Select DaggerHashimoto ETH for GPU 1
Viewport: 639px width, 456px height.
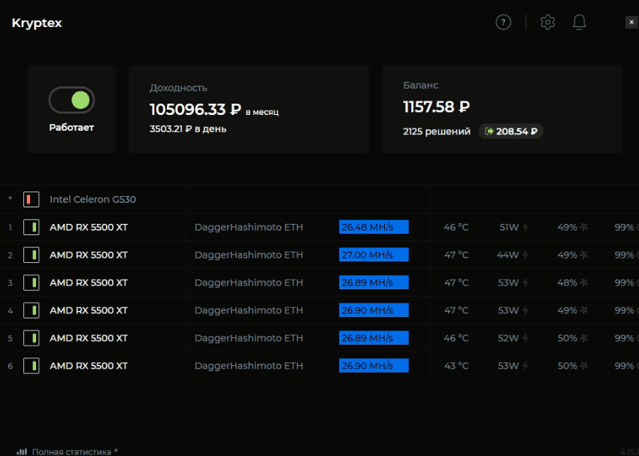point(248,228)
